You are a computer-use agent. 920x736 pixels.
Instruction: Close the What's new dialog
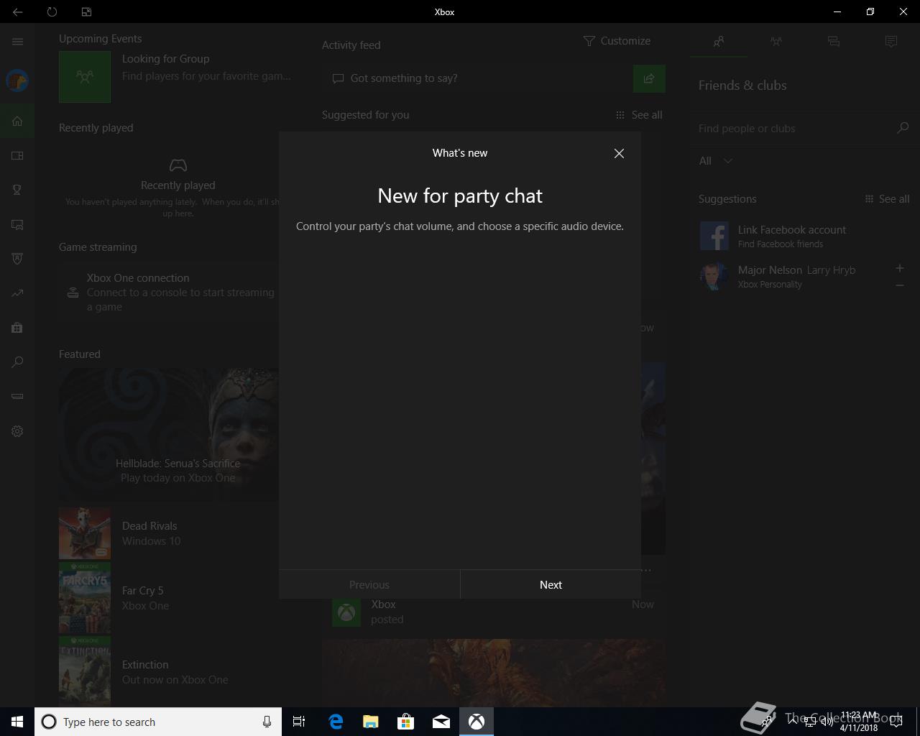coord(619,153)
